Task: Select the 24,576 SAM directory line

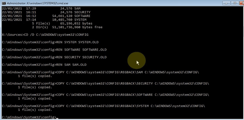Action: point(41,8)
